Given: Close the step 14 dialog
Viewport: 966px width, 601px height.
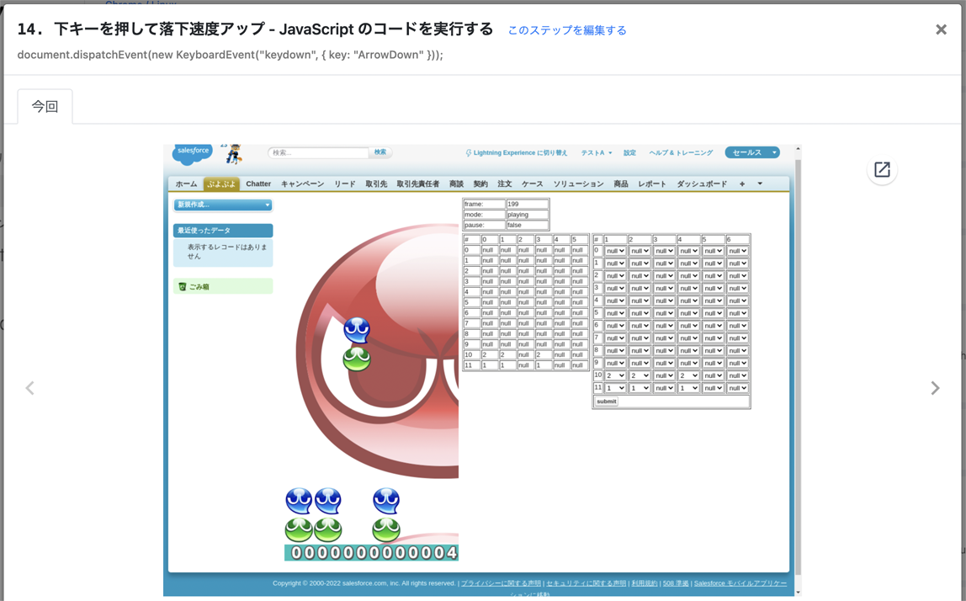Looking at the screenshot, I should point(941,29).
